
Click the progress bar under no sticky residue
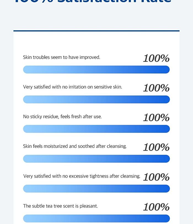[96, 129]
